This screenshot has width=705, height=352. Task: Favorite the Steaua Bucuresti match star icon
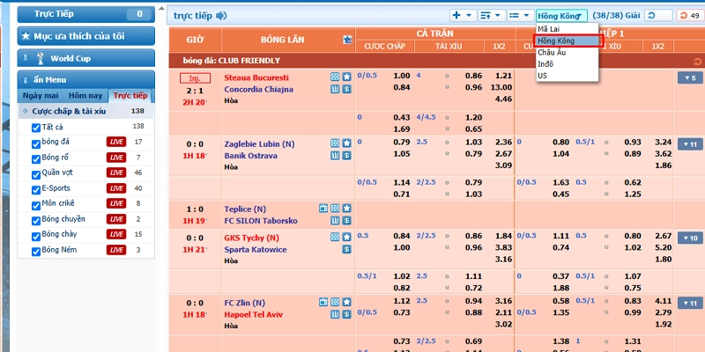point(346,77)
